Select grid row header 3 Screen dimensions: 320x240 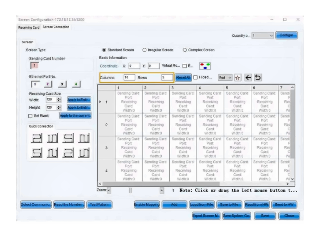click(x=107, y=148)
